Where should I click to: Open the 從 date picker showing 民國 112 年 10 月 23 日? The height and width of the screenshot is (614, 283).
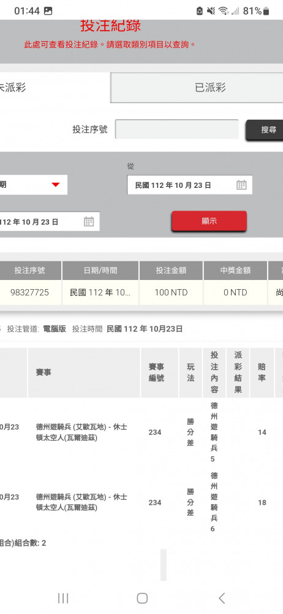click(189, 185)
